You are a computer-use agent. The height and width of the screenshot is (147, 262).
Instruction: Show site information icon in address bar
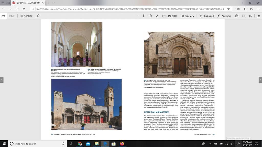(33, 9)
